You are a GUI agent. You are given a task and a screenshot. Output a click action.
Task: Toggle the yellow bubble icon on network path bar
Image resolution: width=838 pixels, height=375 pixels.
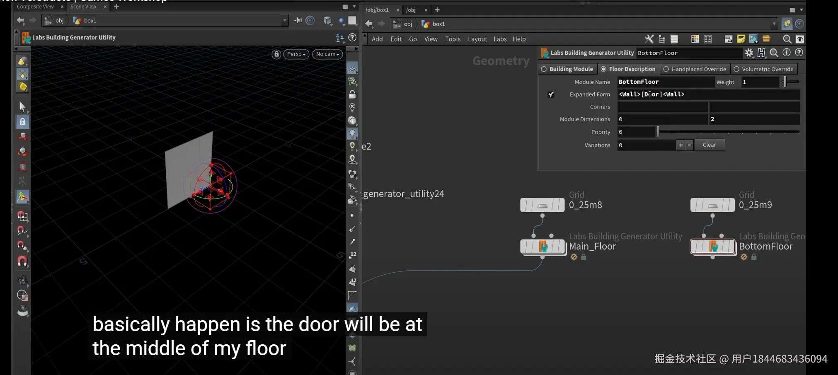tap(787, 24)
